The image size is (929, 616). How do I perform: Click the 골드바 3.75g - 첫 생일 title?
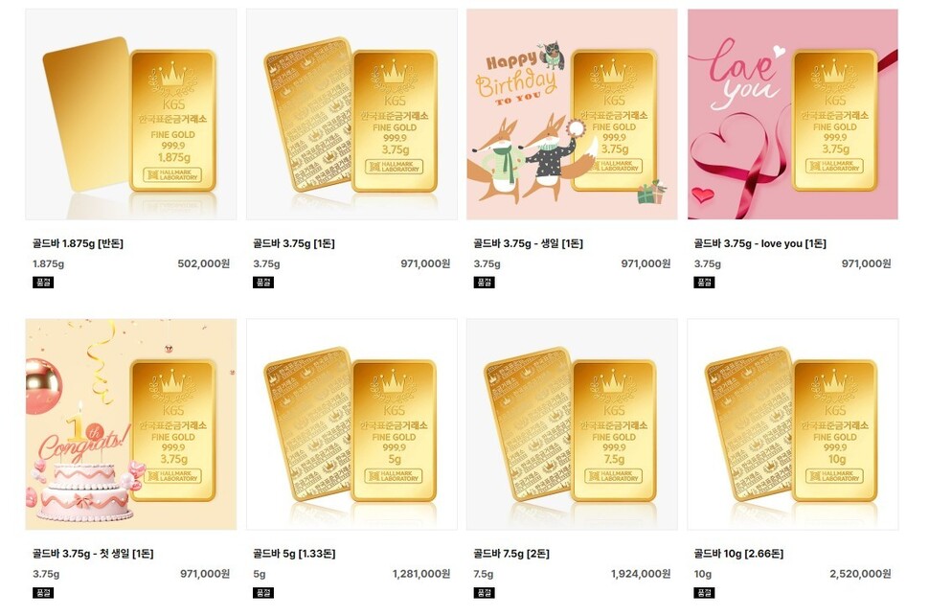point(93,554)
